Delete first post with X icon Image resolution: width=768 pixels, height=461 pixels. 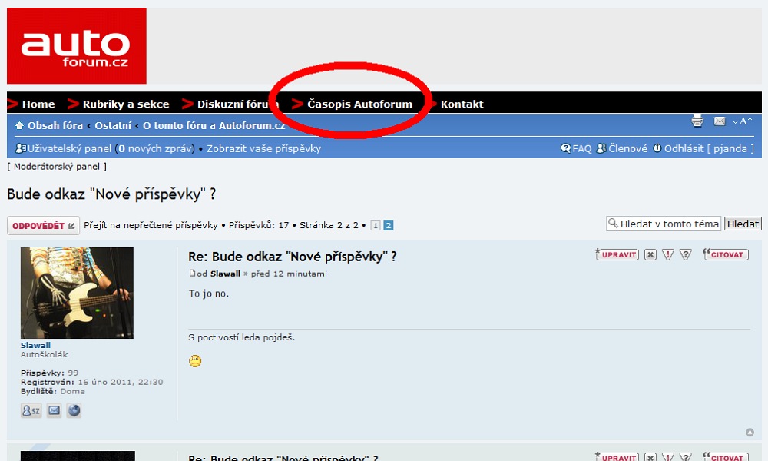[x=650, y=254]
